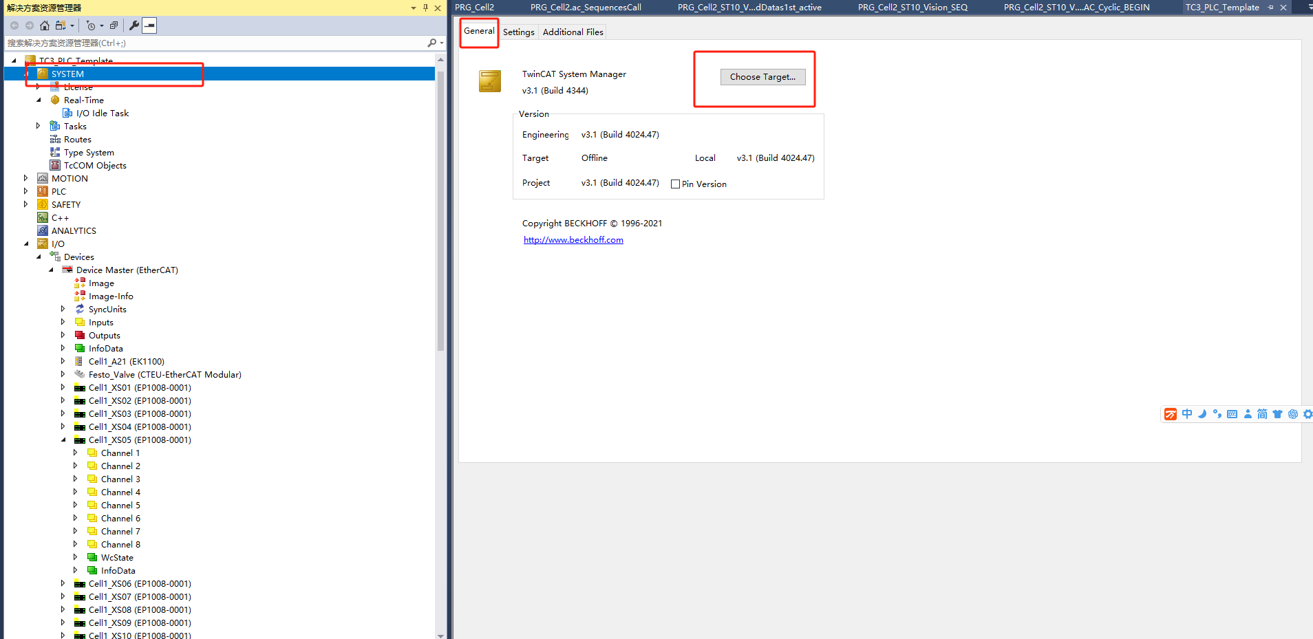Open the Solution Explorer window options dropdown arrow
The height and width of the screenshot is (639, 1313).
click(414, 8)
